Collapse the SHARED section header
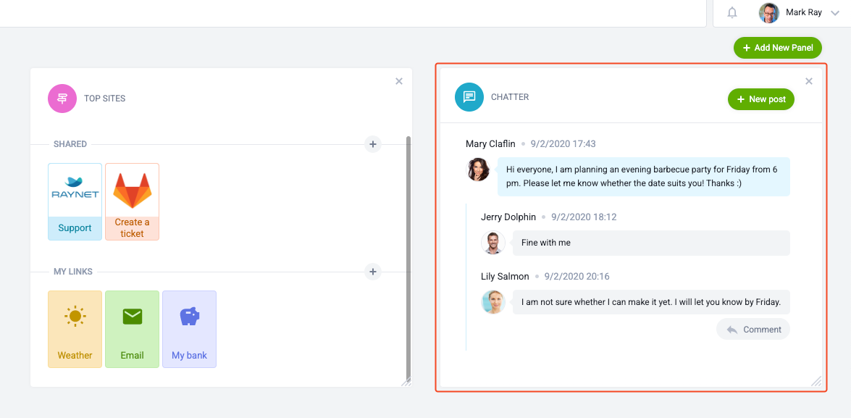The height and width of the screenshot is (418, 851). coord(70,144)
